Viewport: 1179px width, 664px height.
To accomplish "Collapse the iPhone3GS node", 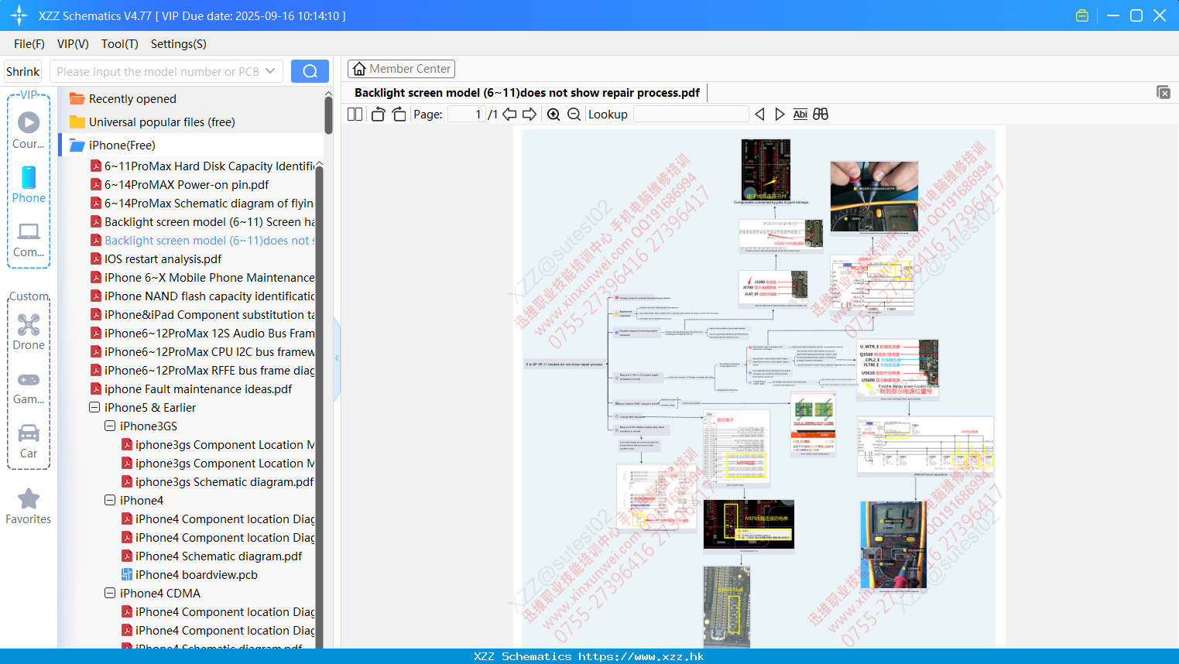I will point(110,426).
